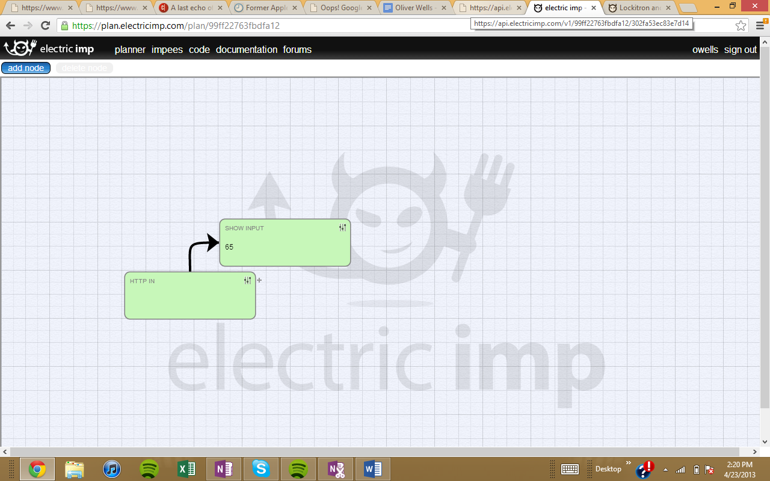Open the code menu item
770x481 pixels.
(199, 49)
